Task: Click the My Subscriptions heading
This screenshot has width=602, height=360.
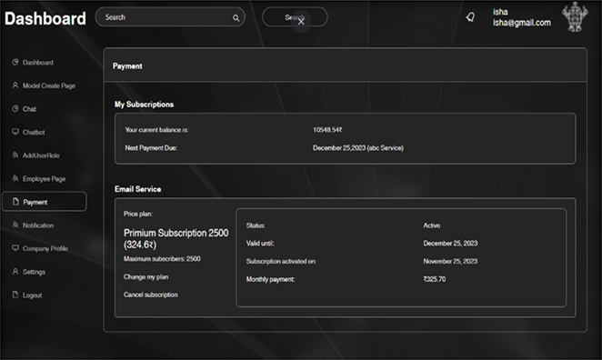Action: click(x=144, y=105)
